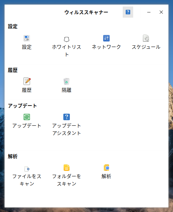Open the 履歴 notepad-with-pencil icon
This screenshot has height=212, width=173.
pyautogui.click(x=27, y=81)
